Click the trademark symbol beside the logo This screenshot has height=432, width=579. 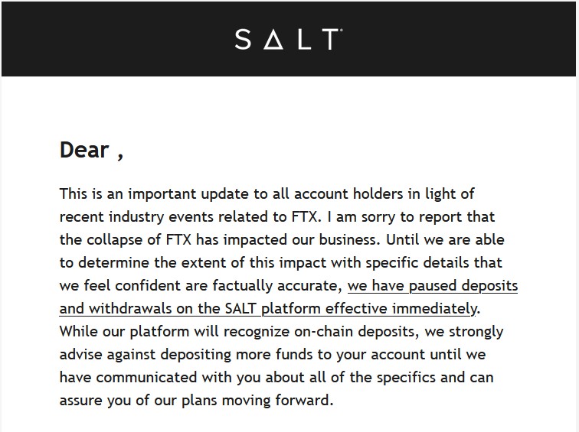tap(341, 31)
